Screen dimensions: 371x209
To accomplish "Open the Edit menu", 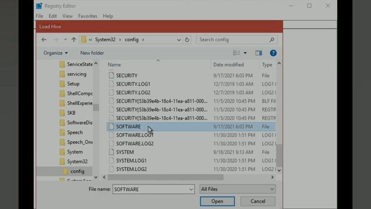I will point(53,16).
